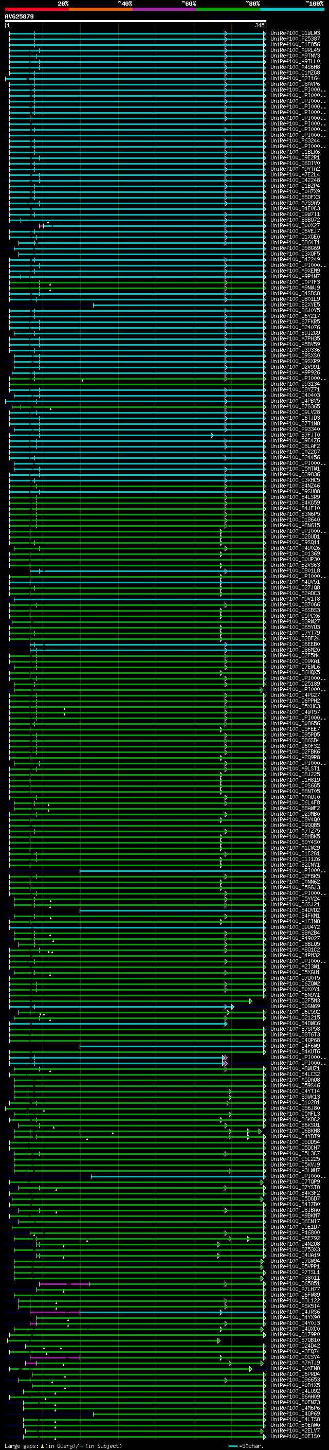Select hit UniRef100_Q2V991
The height and width of the screenshot is (1450, 329).
[x=295, y=367]
